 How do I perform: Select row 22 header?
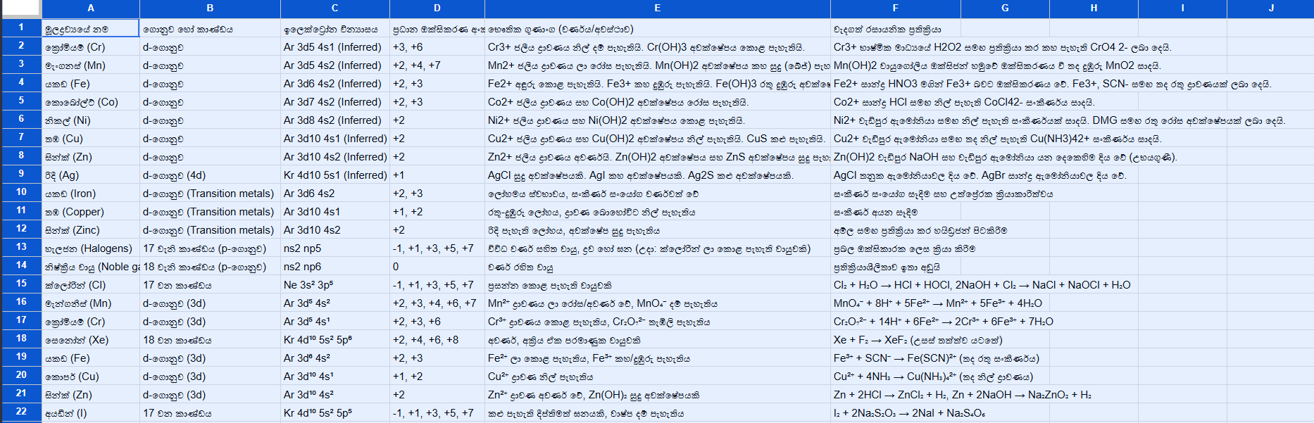[x=21, y=412]
